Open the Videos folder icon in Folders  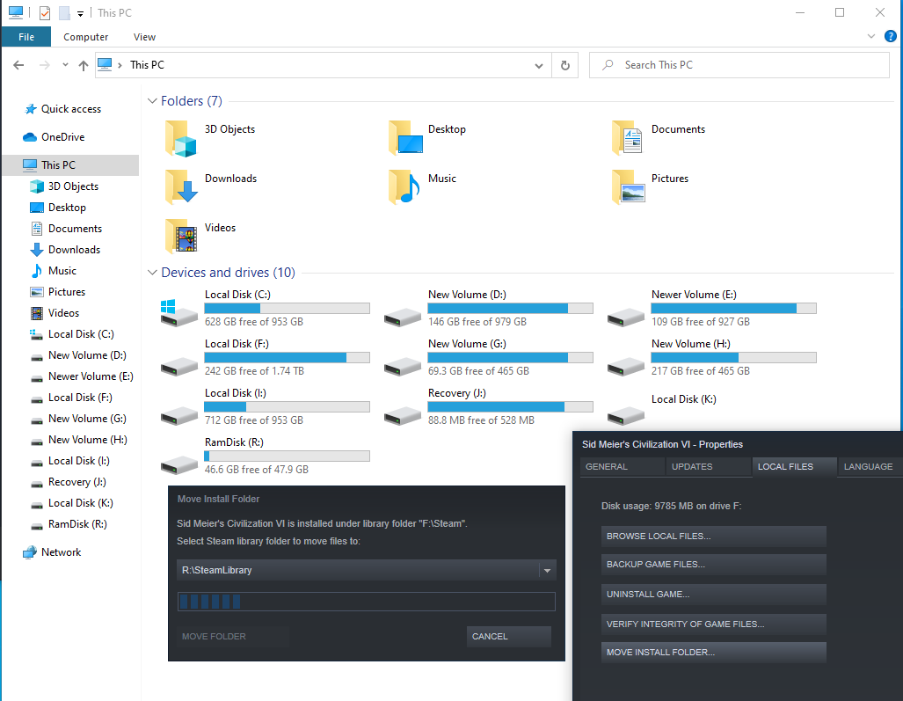tap(181, 237)
